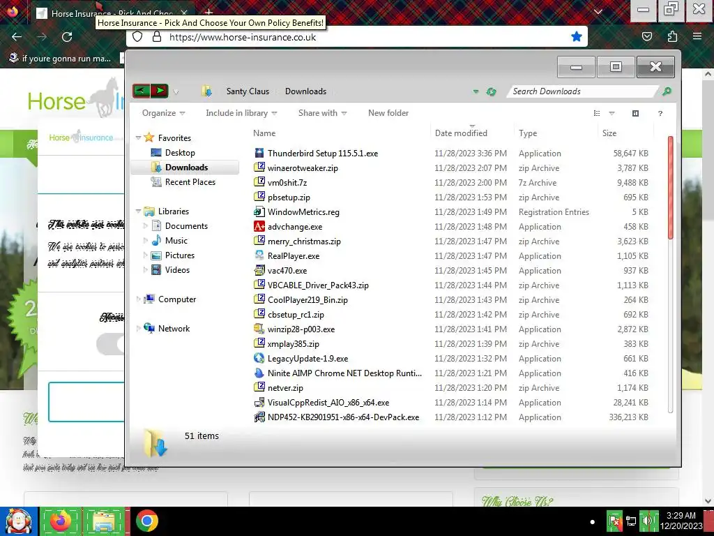This screenshot has width=714, height=536.
Task: Select Downloads under Favorites
Action: [186, 167]
